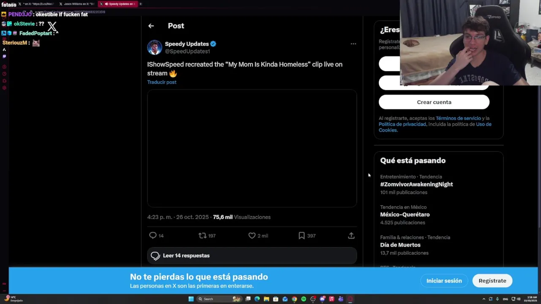
Task: Open the post's three-dot more menu
Action: 353,43
